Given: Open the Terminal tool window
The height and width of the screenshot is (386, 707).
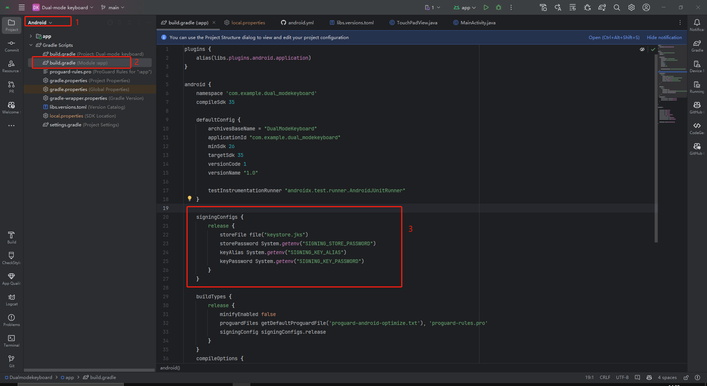Looking at the screenshot, I should (x=11, y=341).
